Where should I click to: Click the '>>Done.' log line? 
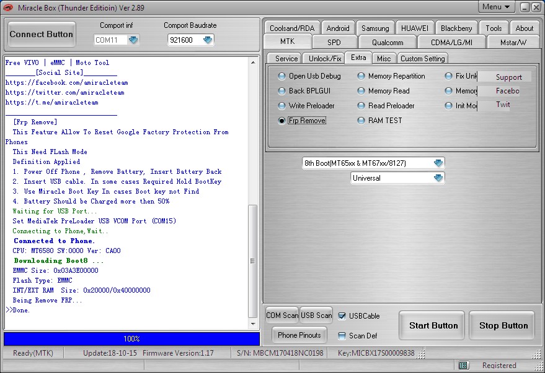18,310
